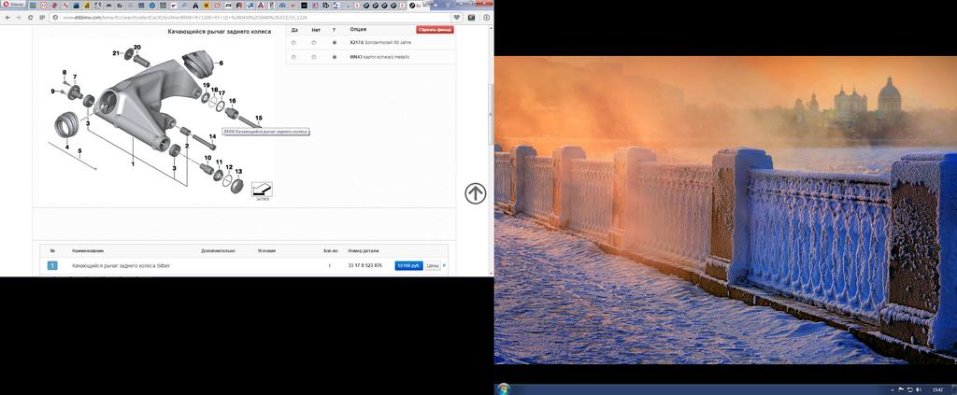Click the red 'Сбросить фильтр' button
Viewport: 957px width, 395px height.
coord(435,30)
